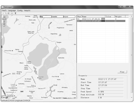Click the Guanlan Hospital cross icon on map

pyautogui.click(x=16, y=85)
